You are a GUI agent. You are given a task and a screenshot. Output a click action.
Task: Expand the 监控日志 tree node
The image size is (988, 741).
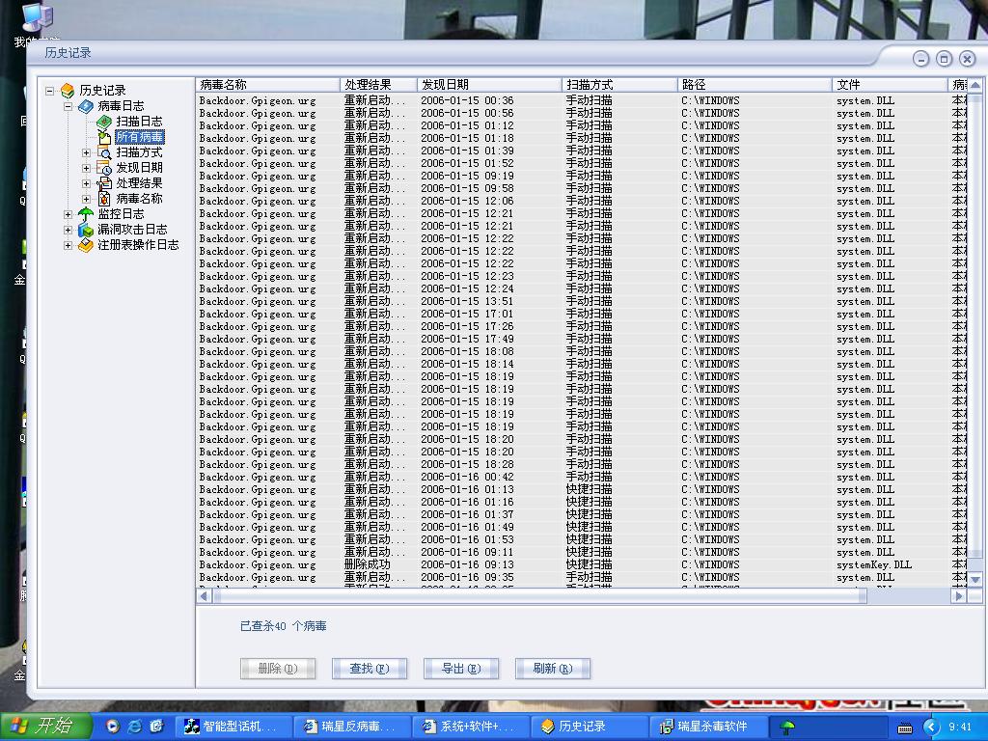(69, 214)
